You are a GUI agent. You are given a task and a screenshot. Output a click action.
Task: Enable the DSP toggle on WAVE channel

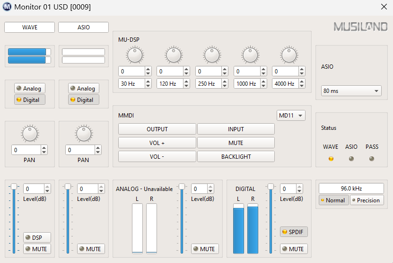[37, 237]
